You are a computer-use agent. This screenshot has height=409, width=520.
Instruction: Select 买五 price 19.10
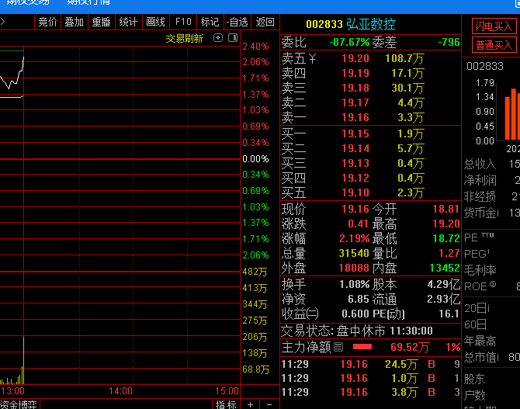(355, 192)
